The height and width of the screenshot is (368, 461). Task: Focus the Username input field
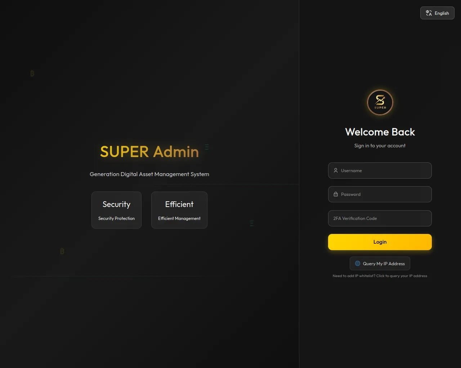click(380, 170)
